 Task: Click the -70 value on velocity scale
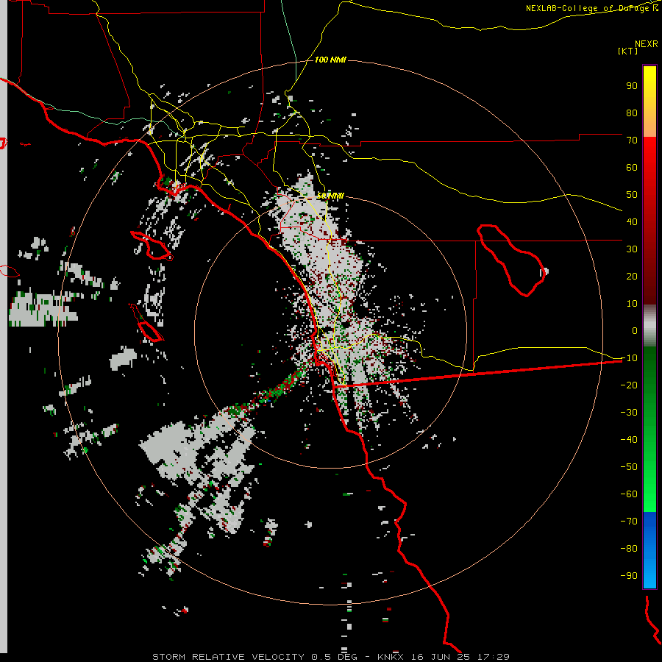pyautogui.click(x=629, y=522)
